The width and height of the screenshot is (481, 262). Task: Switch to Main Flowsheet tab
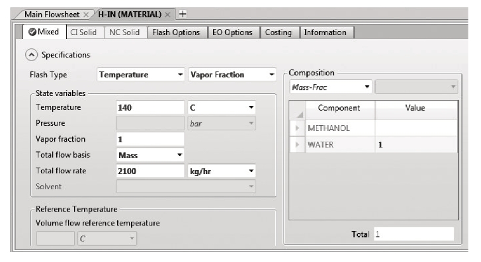52,15
